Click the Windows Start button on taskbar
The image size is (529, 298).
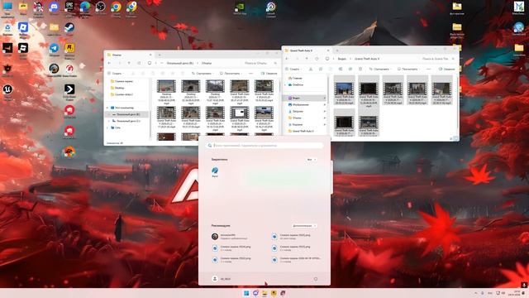click(x=246, y=293)
